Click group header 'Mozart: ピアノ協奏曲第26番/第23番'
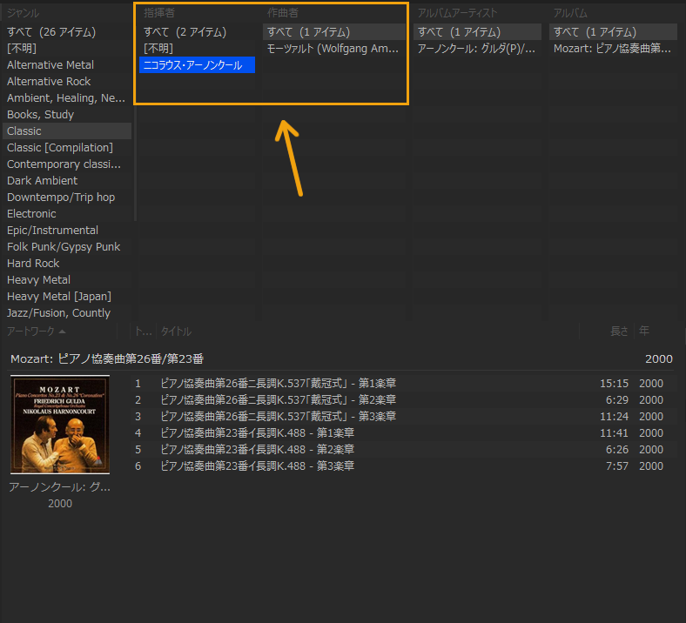 (107, 359)
